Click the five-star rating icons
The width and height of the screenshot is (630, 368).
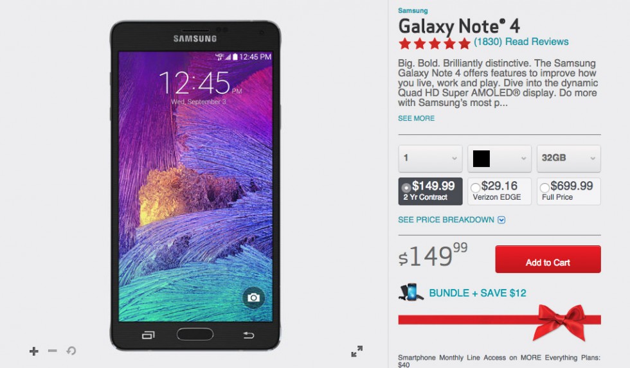[435, 43]
